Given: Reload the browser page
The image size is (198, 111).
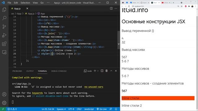Looking at the screenshot, I should coord(129,6).
